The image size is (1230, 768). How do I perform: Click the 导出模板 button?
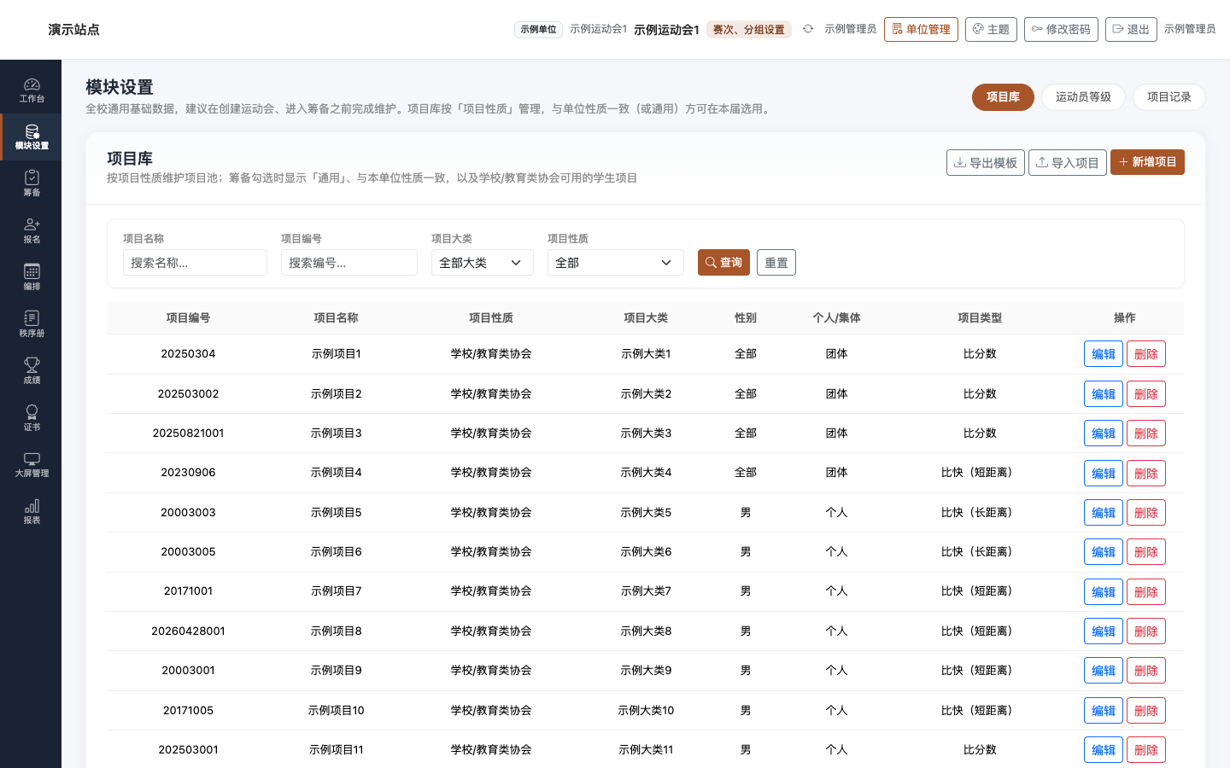tap(986, 162)
